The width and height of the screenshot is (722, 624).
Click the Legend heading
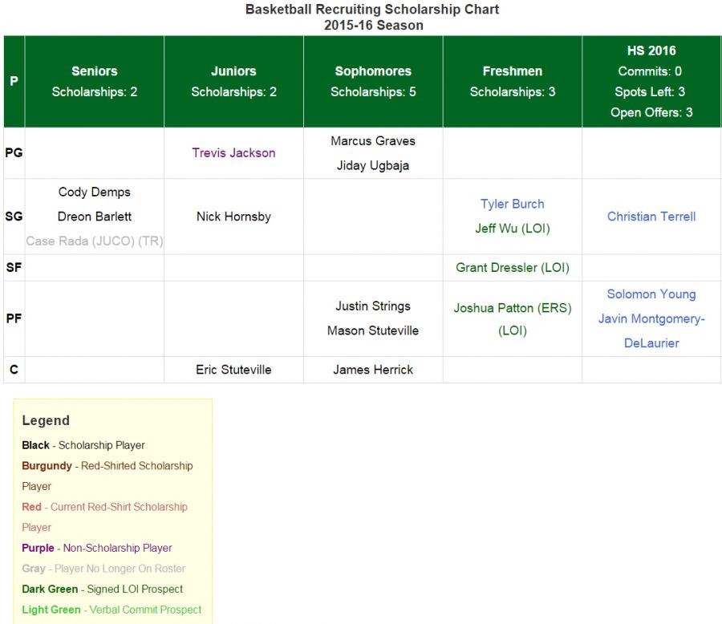(x=46, y=420)
